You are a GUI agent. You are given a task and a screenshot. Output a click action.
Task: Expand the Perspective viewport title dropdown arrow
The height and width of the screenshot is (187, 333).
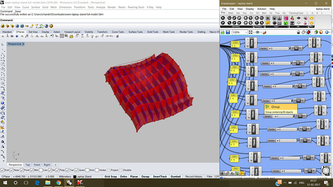[24, 44]
